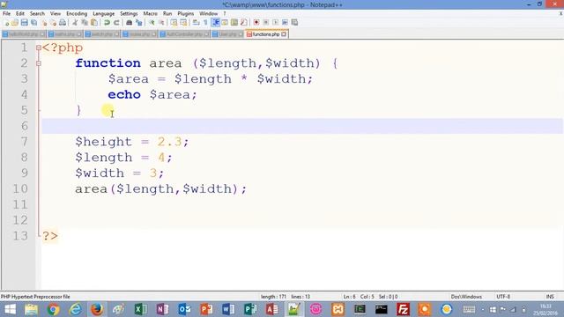The image size is (564, 317).
Task: Click the Redo toolbar icon
Action: (116, 23)
